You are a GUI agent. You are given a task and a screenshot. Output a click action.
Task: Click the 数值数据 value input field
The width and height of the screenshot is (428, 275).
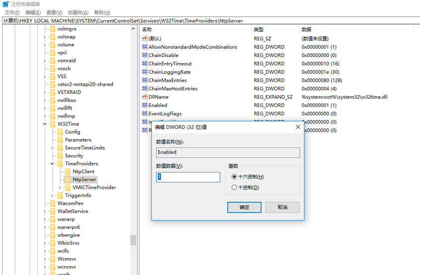188,177
